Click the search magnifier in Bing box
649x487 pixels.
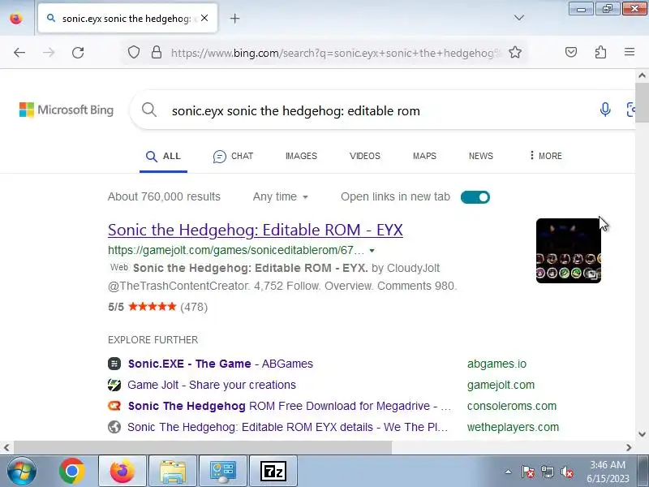[149, 110]
